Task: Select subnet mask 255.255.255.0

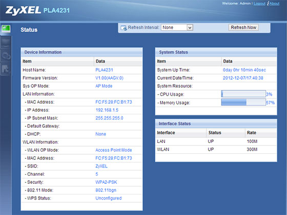Action: pos(109,118)
